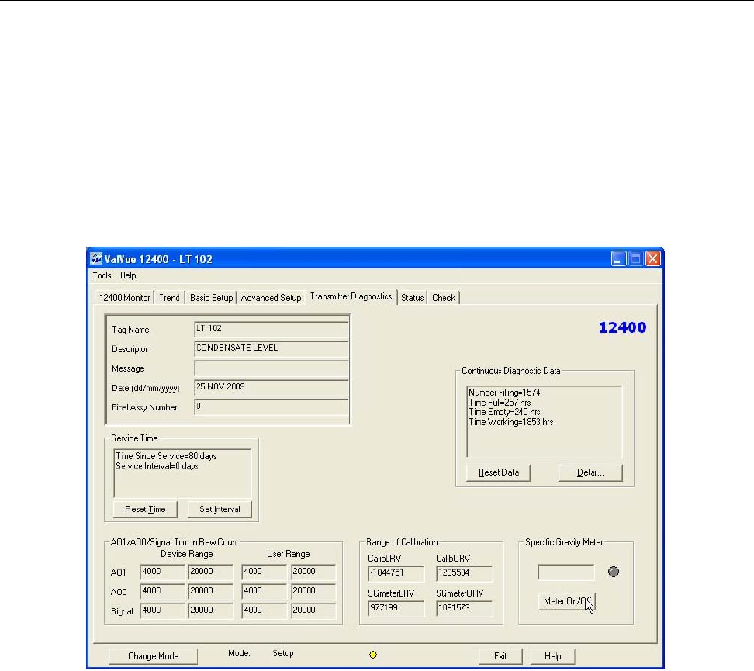
Task: Click the empty Specific Gravity Meter value field
Action: pyautogui.click(x=566, y=572)
